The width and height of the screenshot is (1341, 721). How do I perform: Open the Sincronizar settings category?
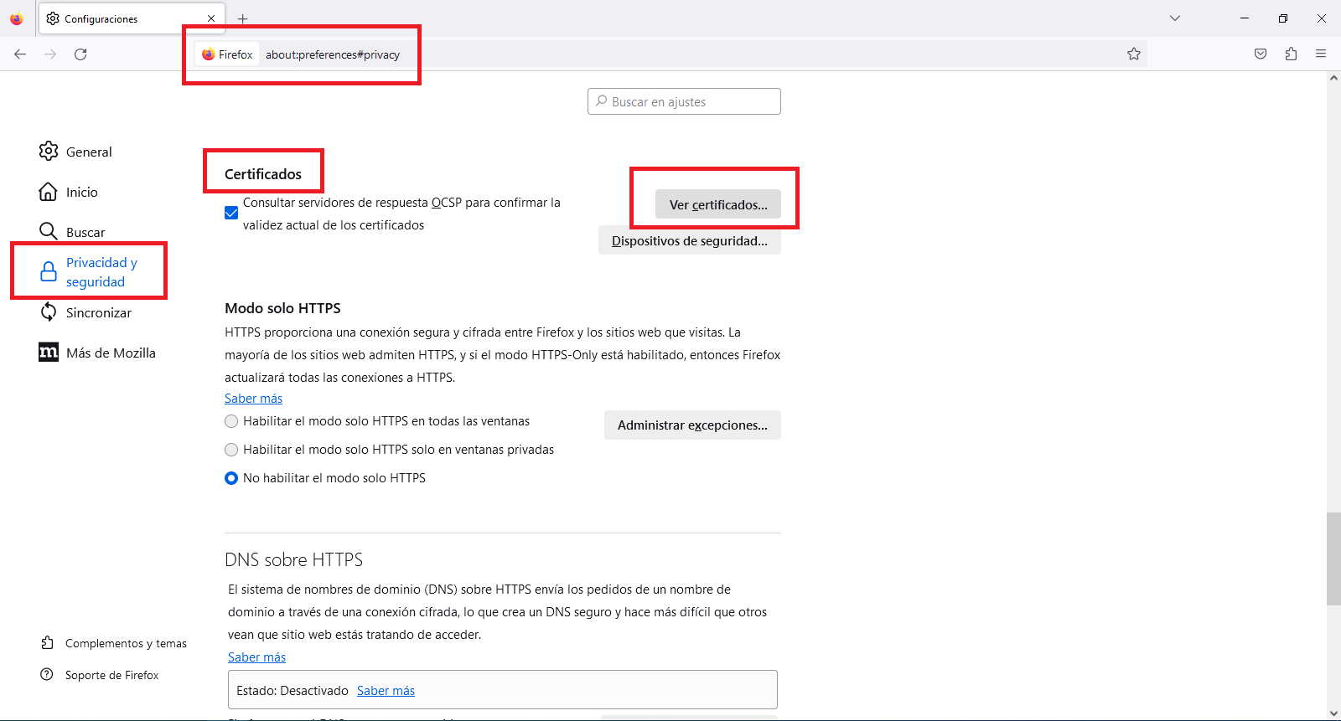(x=99, y=312)
